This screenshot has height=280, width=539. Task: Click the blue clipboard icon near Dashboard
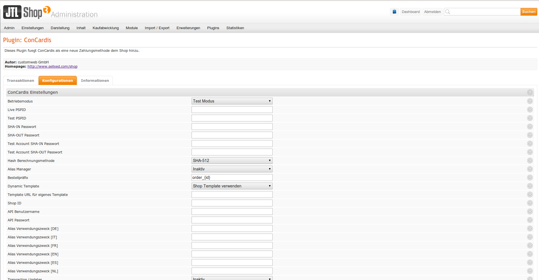coord(394,12)
